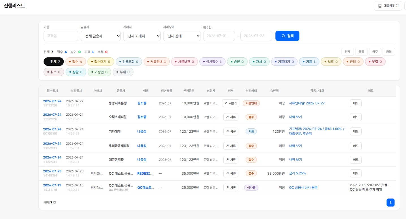Open the 전체 상태 dropdown
Viewport: 406px width, 219px height.
pos(182,36)
